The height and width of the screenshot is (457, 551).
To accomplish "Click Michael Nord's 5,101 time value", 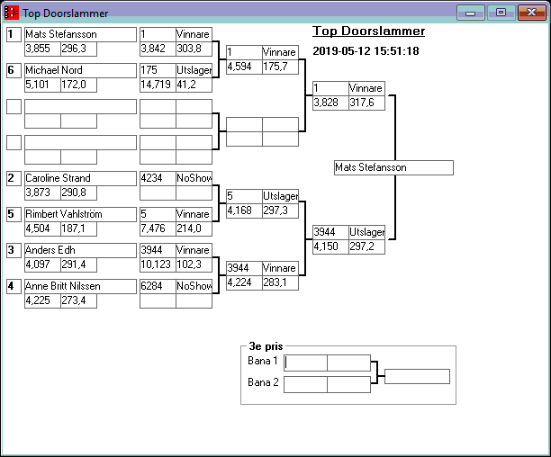I will [x=42, y=85].
